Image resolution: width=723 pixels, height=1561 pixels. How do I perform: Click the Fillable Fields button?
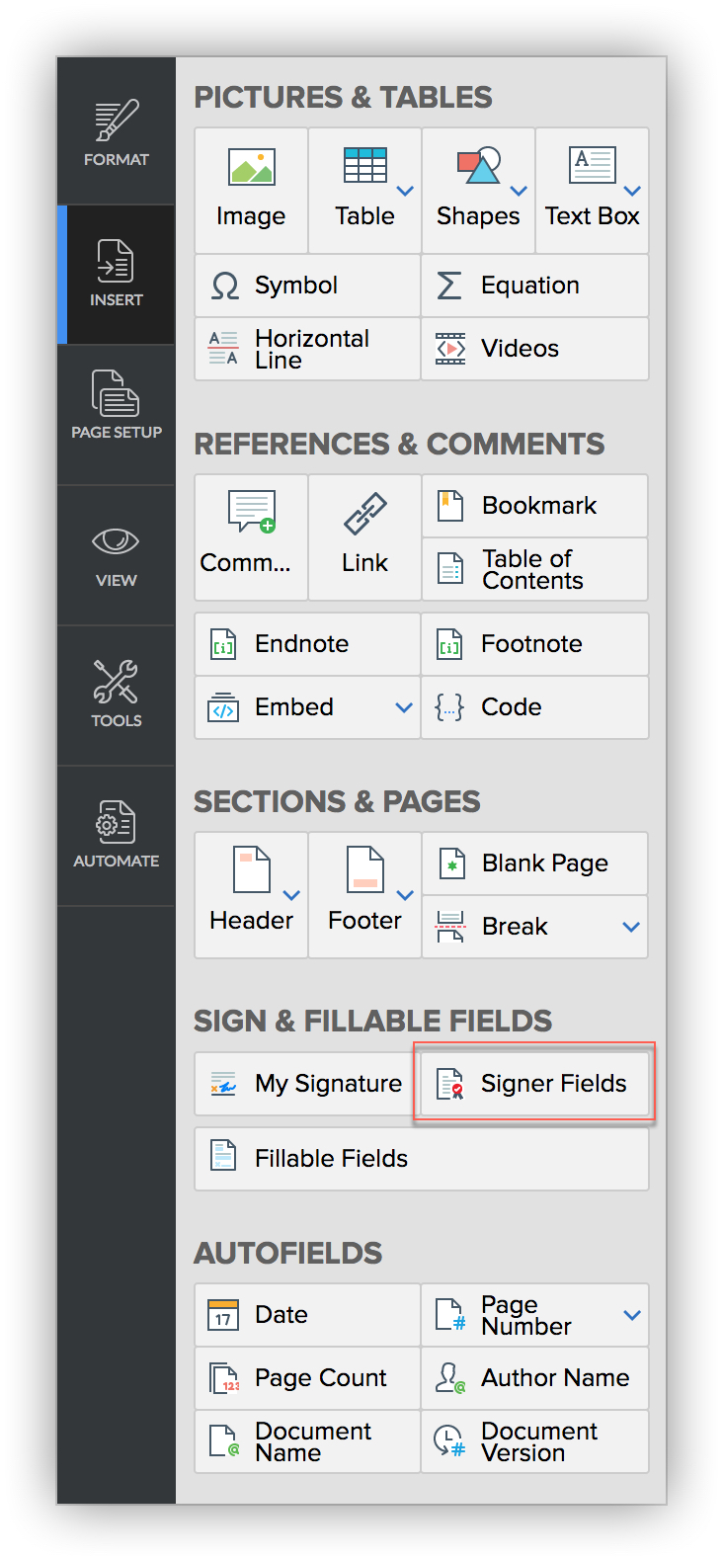(422, 1159)
